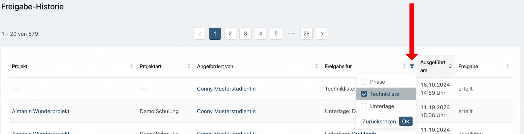Go to the previous page arrow

pyautogui.click(x=200, y=34)
